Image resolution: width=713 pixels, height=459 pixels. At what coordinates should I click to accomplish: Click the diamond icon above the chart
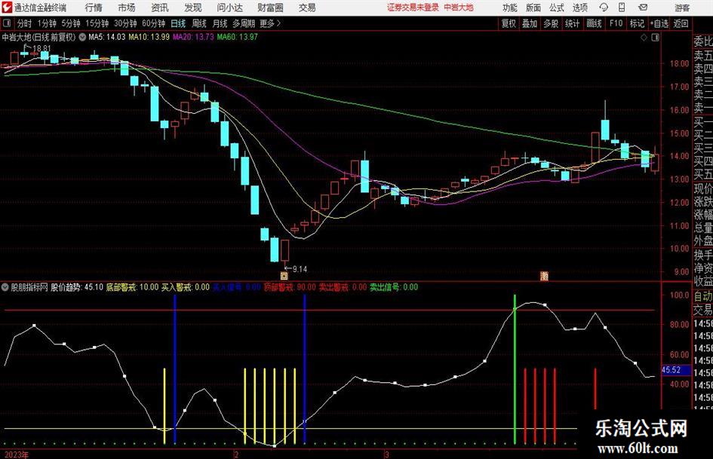[x=644, y=38]
